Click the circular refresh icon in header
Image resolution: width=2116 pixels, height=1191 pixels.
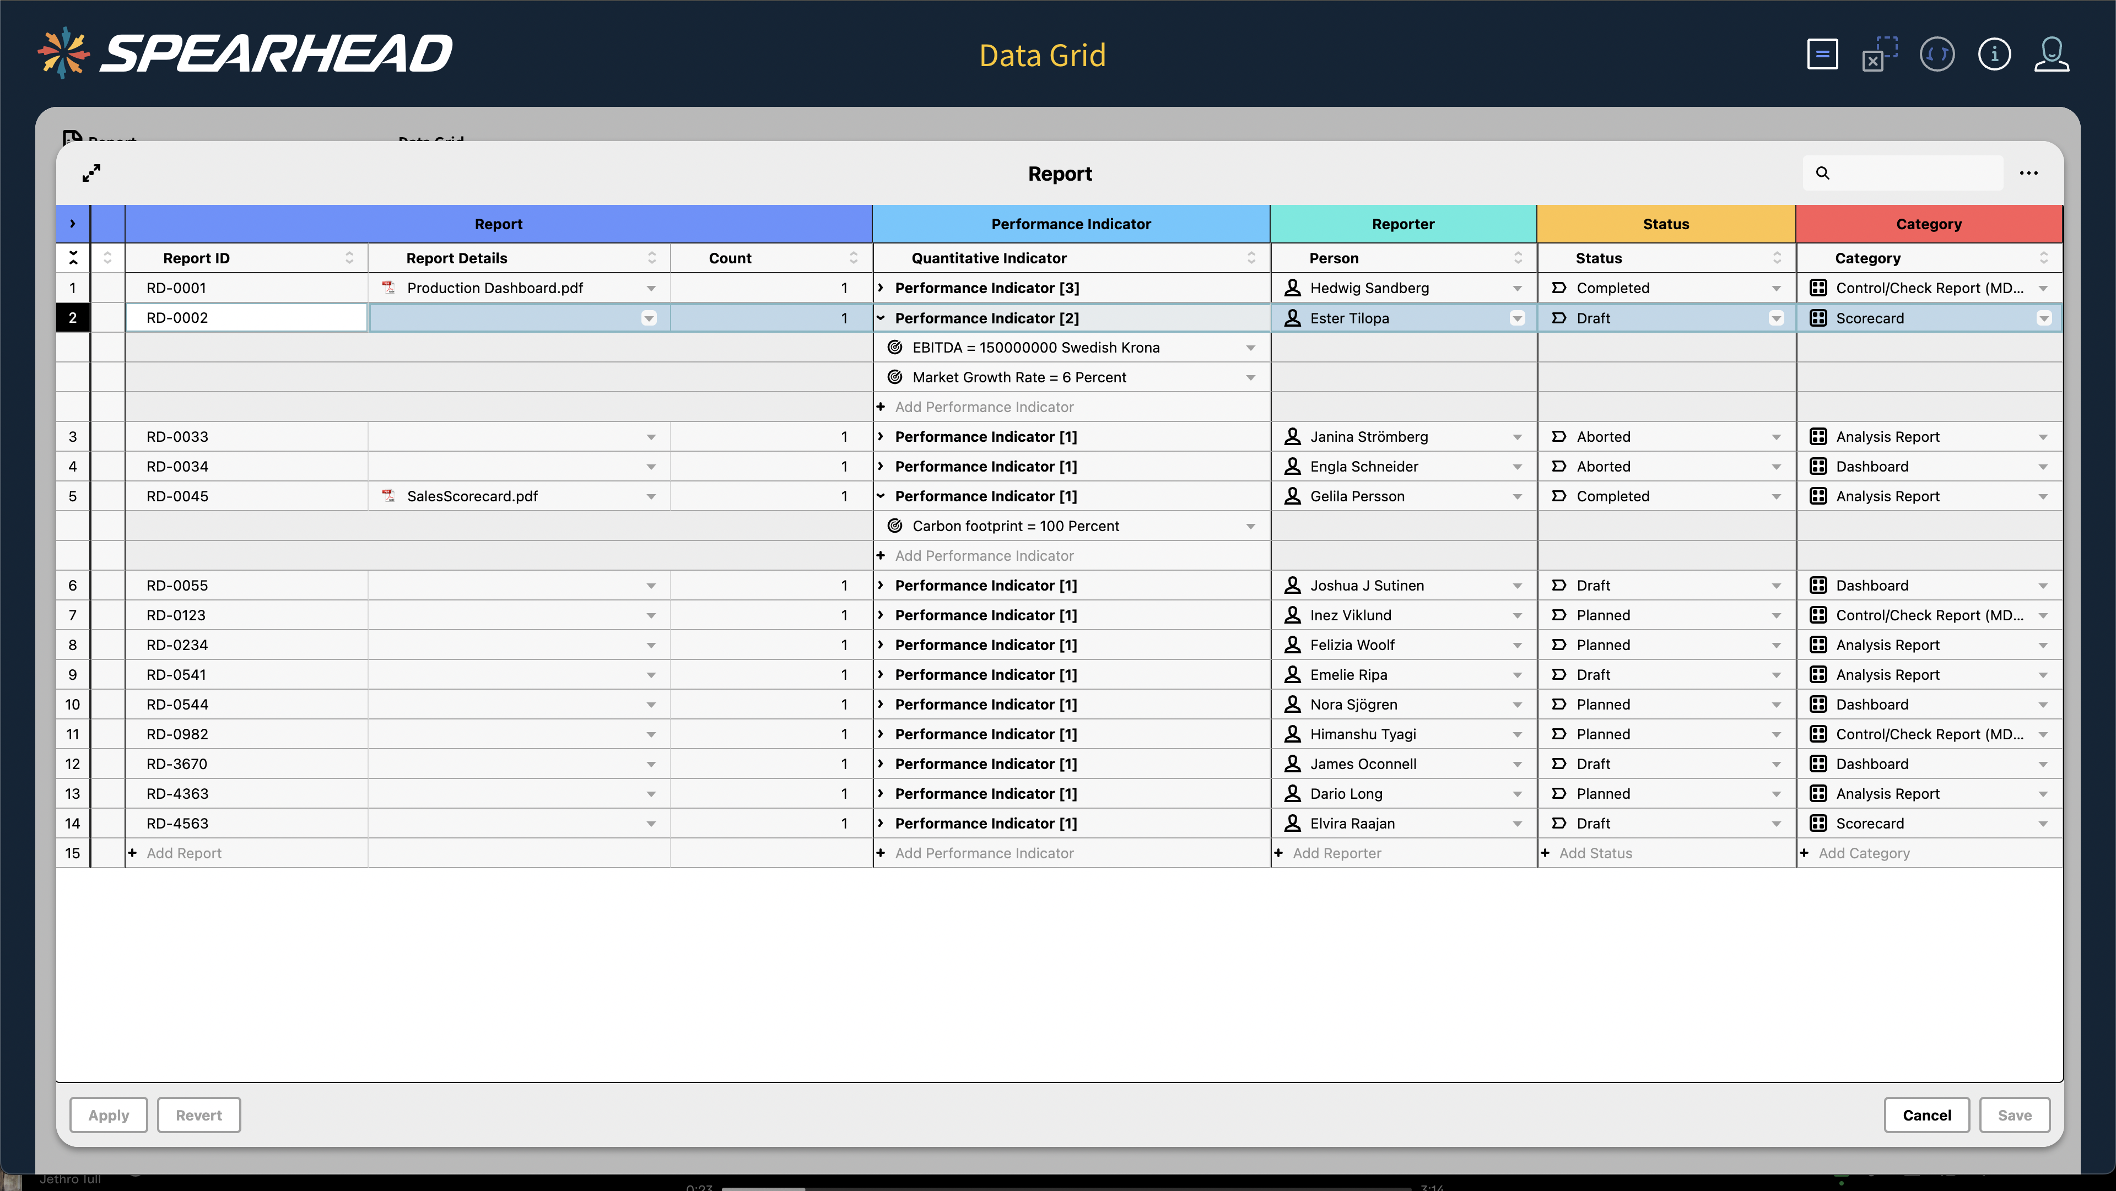1936,55
